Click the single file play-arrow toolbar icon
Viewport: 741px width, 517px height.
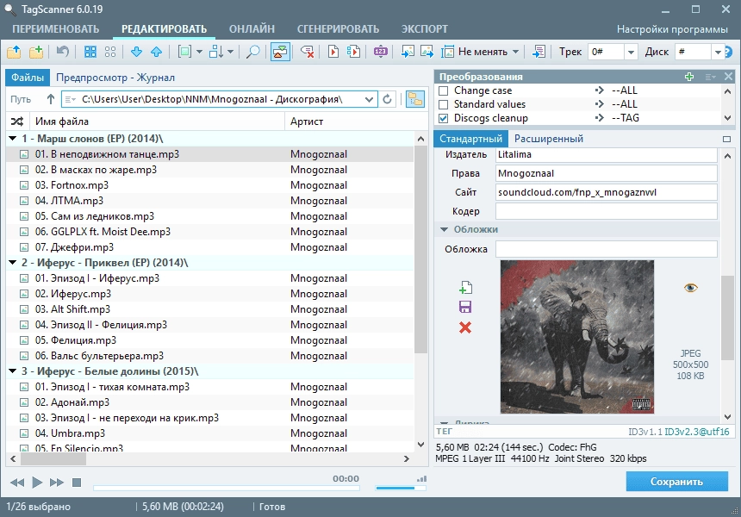333,52
